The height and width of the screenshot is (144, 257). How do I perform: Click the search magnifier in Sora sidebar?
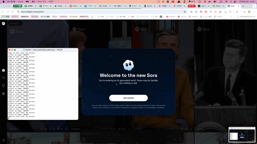click(4, 78)
